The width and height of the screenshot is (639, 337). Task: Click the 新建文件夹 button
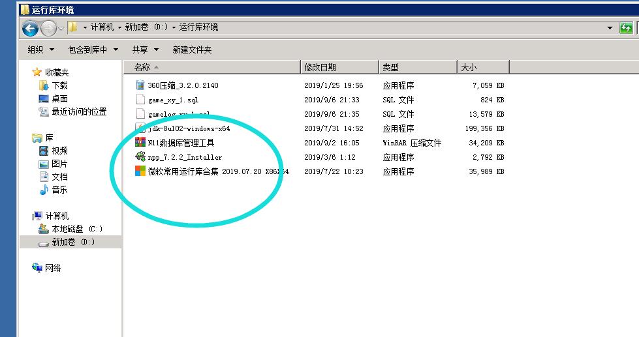[192, 50]
